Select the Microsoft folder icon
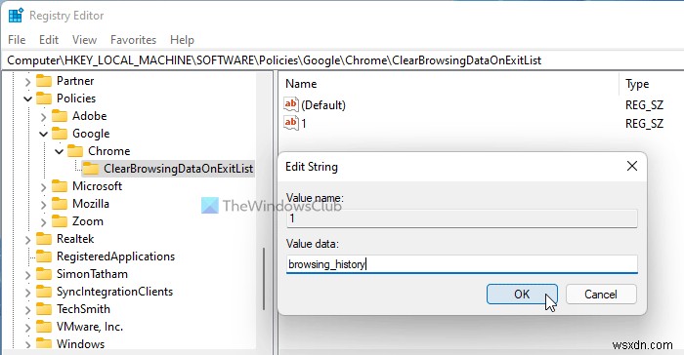 60,186
